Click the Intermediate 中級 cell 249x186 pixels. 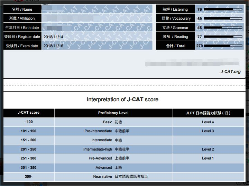(x=113, y=140)
